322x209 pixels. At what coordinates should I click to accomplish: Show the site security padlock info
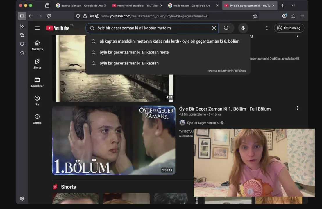click(85, 16)
